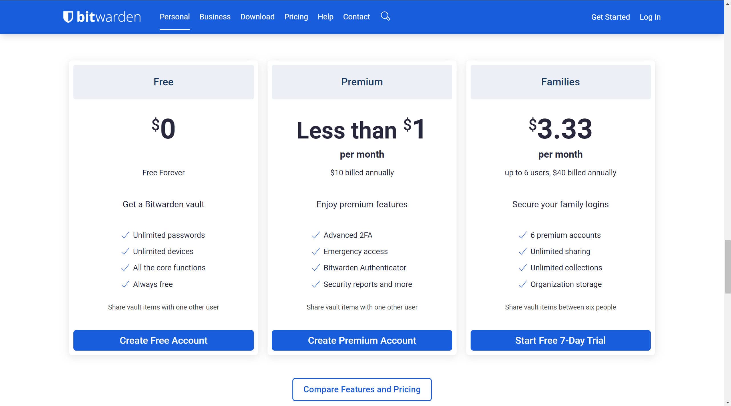Click the 'Less than $1' price

[361, 129]
